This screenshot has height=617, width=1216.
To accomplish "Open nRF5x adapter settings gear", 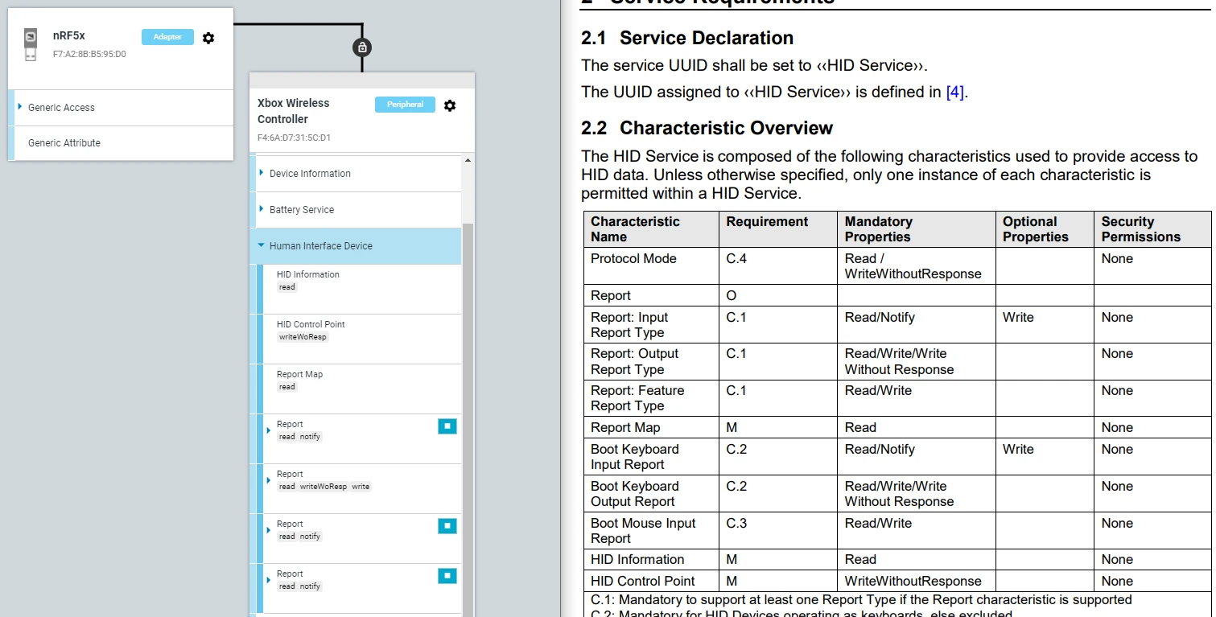I will pos(208,38).
